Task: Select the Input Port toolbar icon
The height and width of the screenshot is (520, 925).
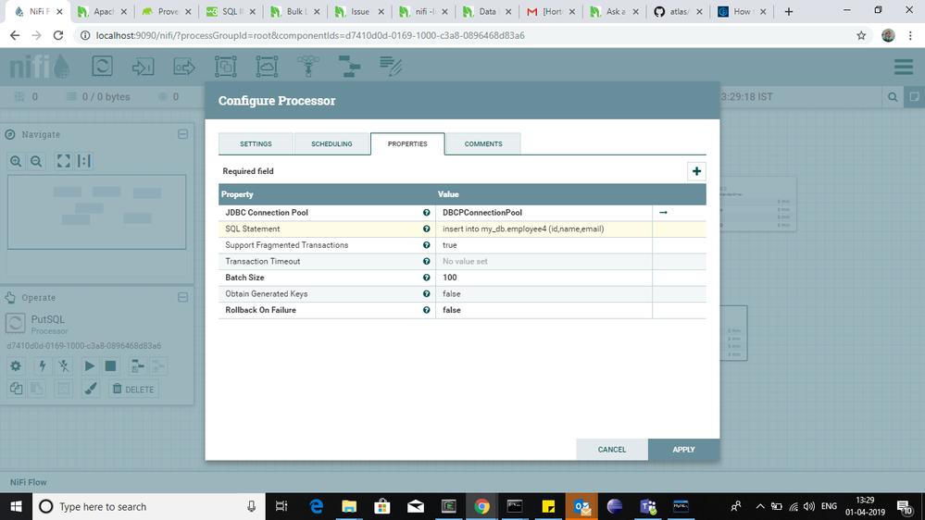Action: pyautogui.click(x=143, y=66)
